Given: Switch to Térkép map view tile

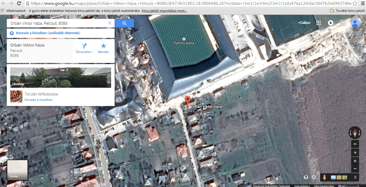Looking at the screenshot, I should tap(17, 170).
